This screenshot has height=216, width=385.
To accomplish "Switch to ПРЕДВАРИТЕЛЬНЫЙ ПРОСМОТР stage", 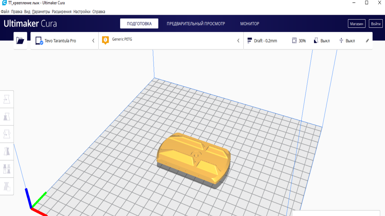I will point(196,24).
